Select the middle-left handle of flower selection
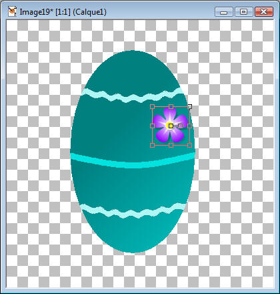Image resolution: width=280 pixels, height=294 pixels. coord(152,126)
